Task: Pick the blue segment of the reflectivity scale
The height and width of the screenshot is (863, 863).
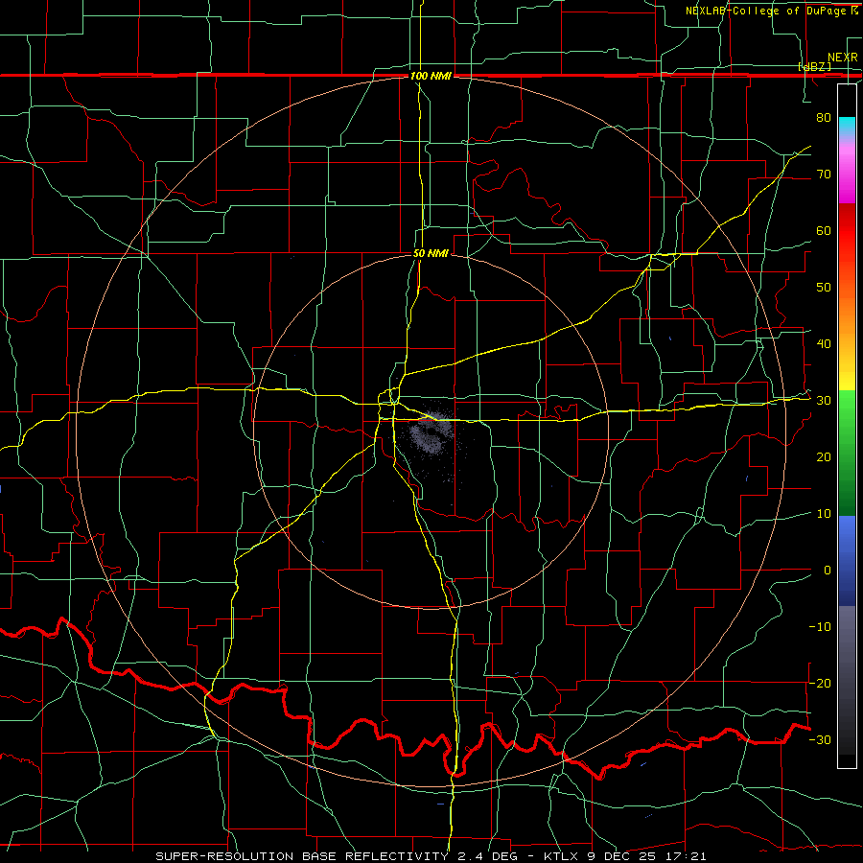Action: pyautogui.click(x=847, y=561)
